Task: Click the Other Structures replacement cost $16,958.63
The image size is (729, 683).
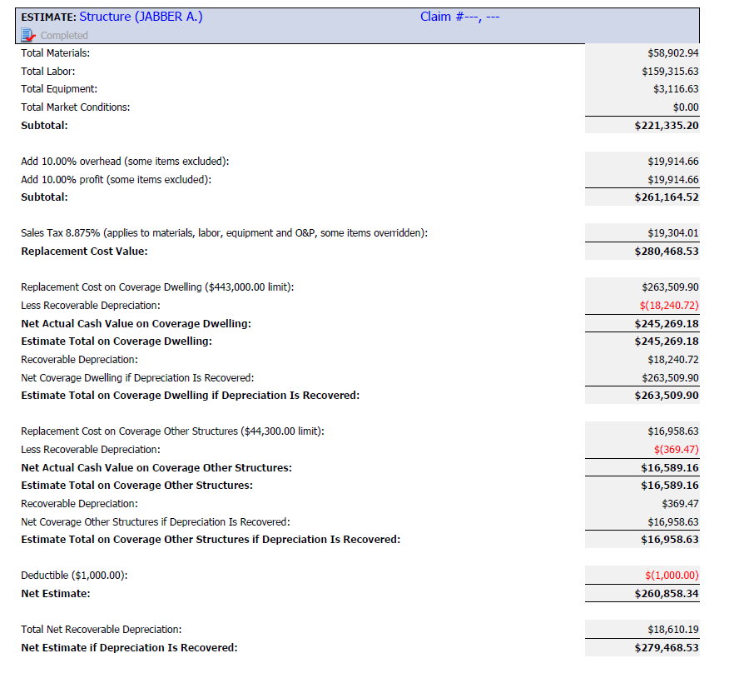Action: 672,431
